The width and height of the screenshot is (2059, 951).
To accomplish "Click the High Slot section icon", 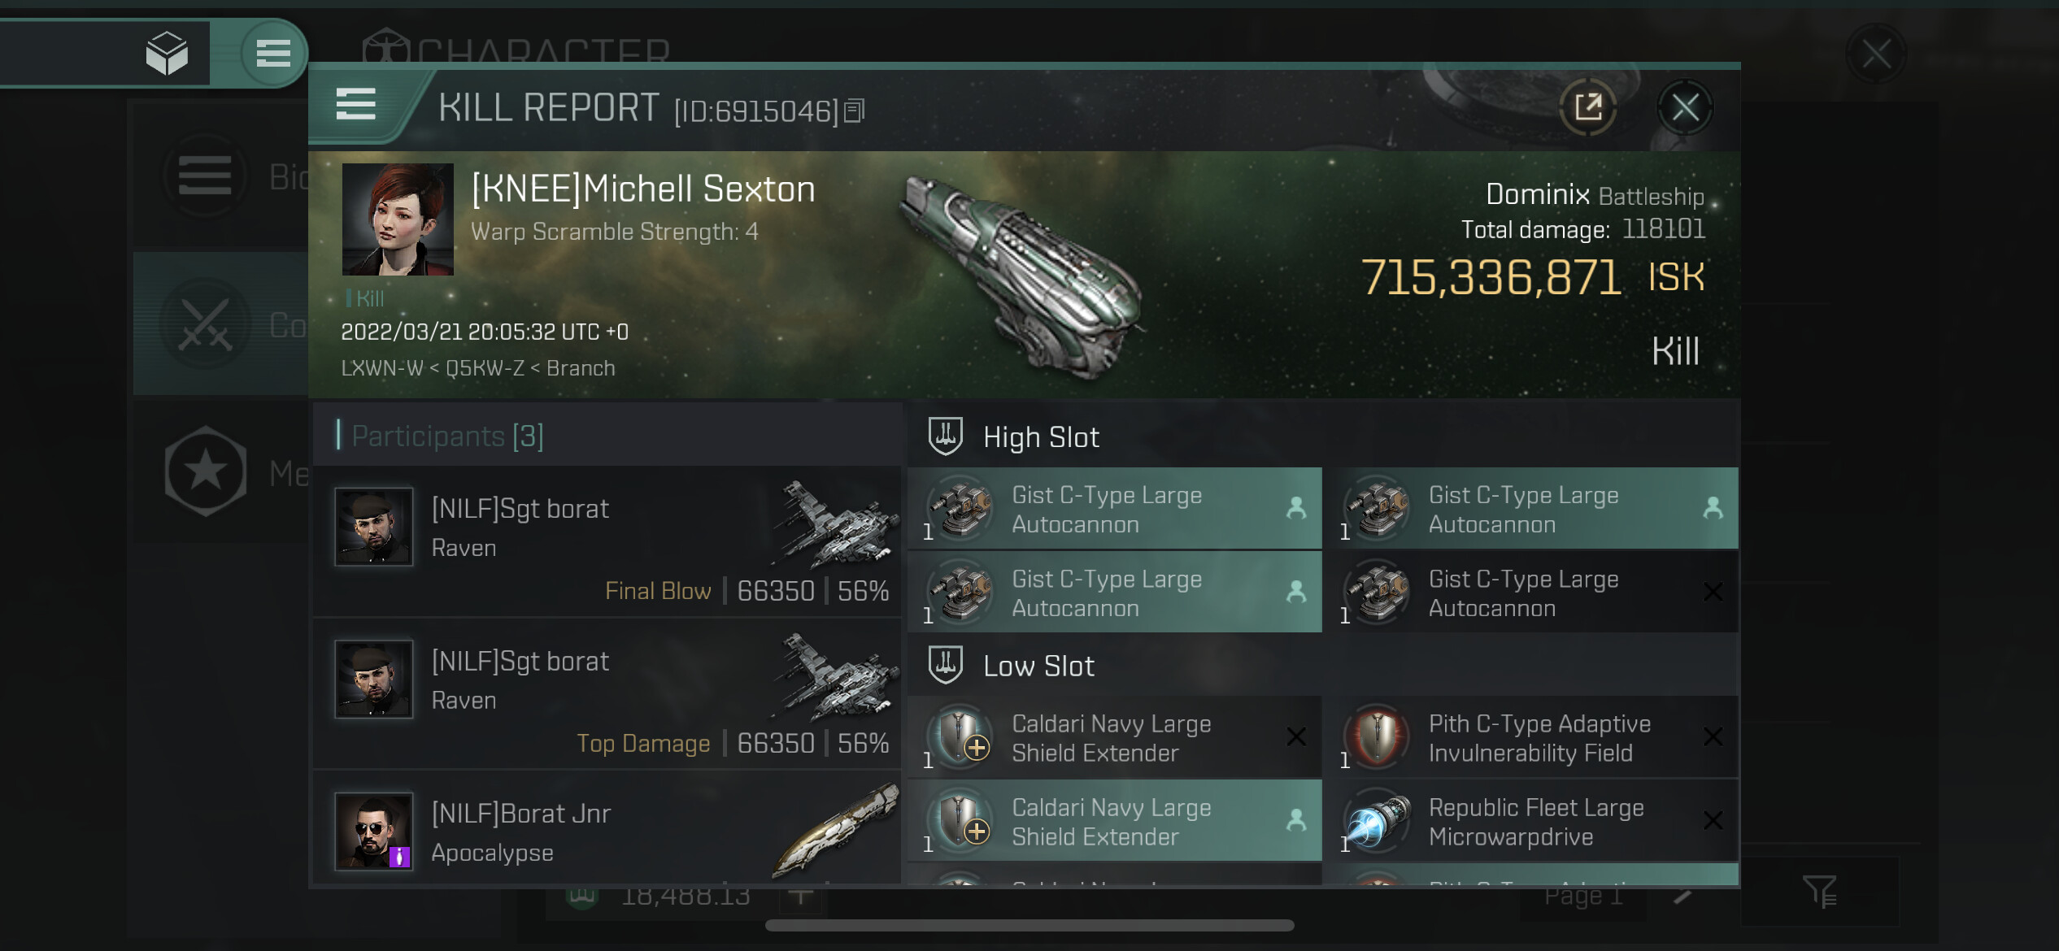I will point(946,436).
